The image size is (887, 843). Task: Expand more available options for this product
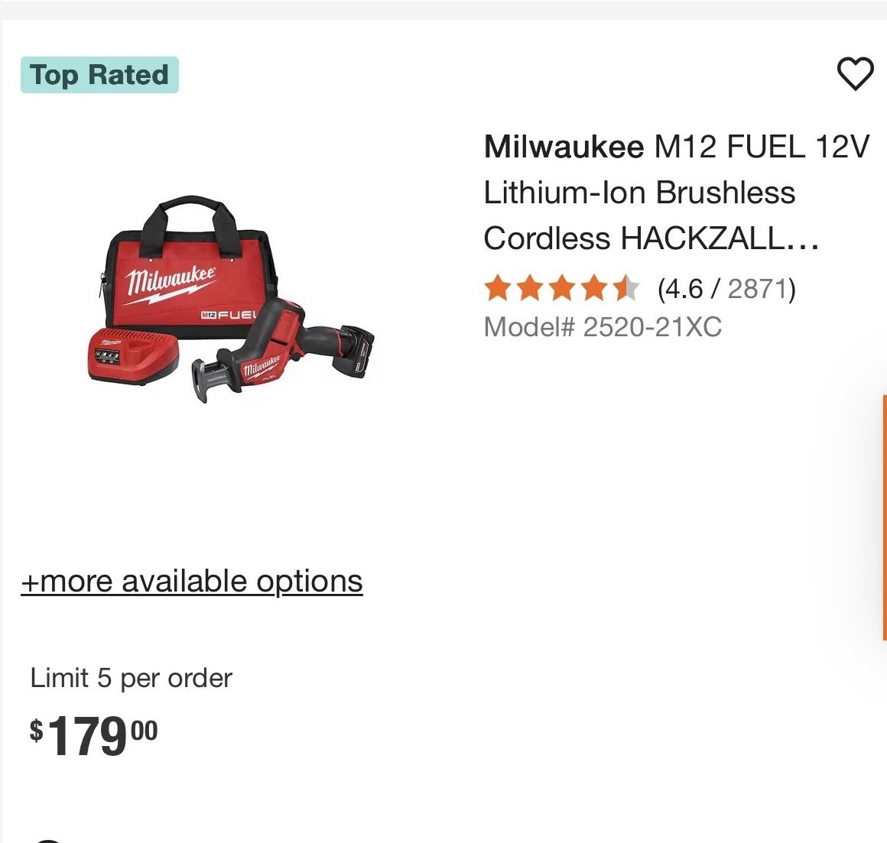192,580
